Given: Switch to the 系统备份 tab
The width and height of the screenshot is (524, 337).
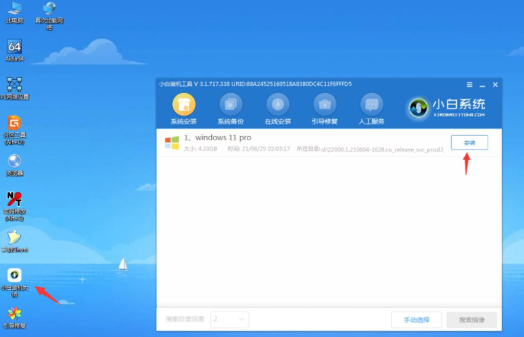Looking at the screenshot, I should point(231,109).
